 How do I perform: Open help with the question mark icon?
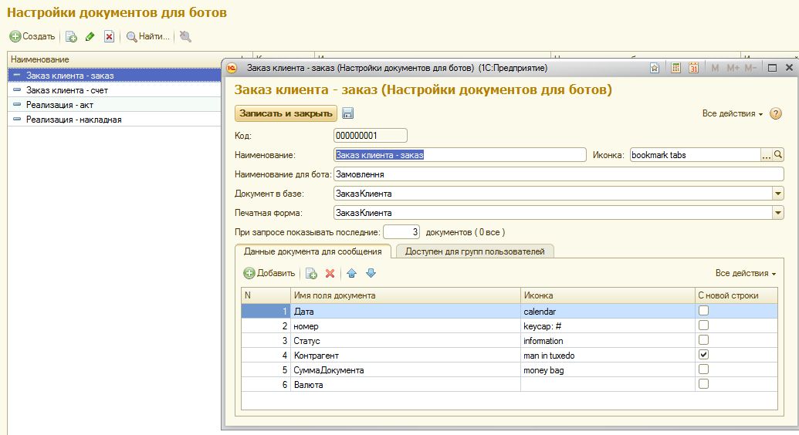pos(776,113)
